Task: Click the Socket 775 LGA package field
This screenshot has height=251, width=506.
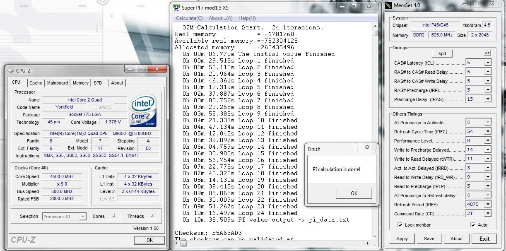Action: [x=85, y=115]
